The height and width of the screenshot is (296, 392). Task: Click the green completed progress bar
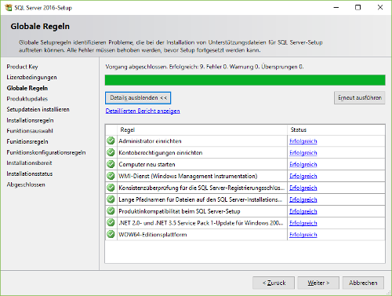click(245, 80)
